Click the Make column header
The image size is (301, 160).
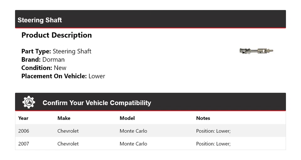64,118
